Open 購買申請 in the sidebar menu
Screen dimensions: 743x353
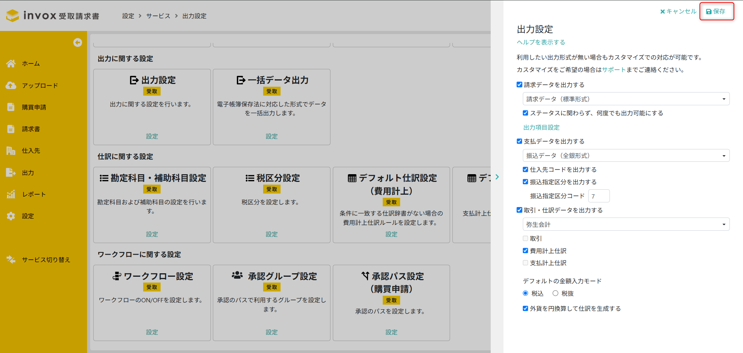click(x=34, y=107)
